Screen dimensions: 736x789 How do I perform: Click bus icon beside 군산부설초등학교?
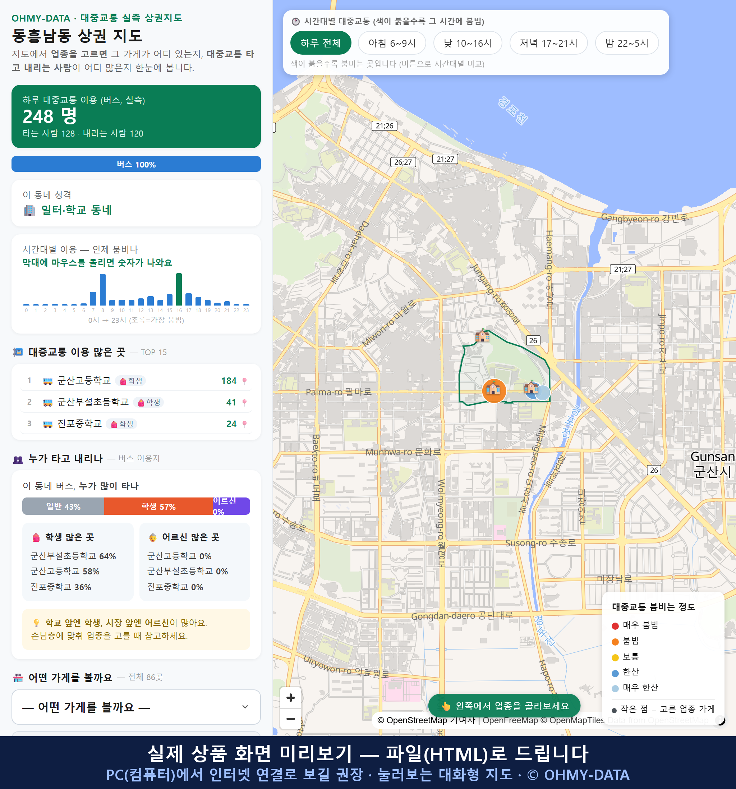(x=47, y=403)
